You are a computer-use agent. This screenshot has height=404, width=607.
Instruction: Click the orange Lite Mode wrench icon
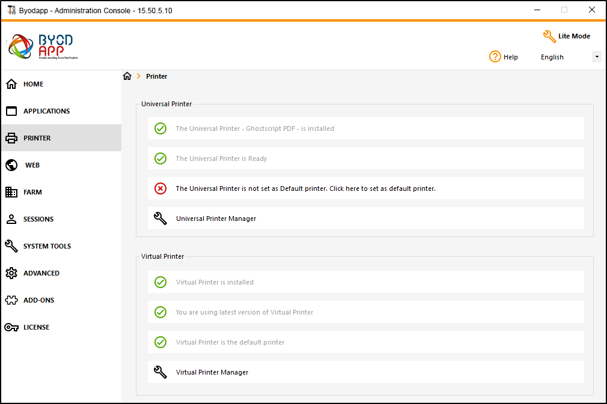point(549,37)
